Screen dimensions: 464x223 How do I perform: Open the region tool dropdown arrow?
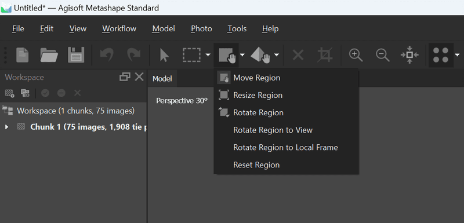242,55
